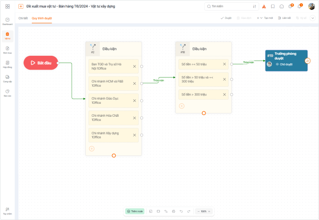The width and height of the screenshot is (319, 220).
Task: Open Báo cáo sidebar section
Action: [x=7, y=93]
